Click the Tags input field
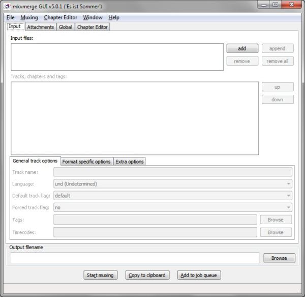Image resolution: width=305 pixels, height=297 pixels. [155, 220]
